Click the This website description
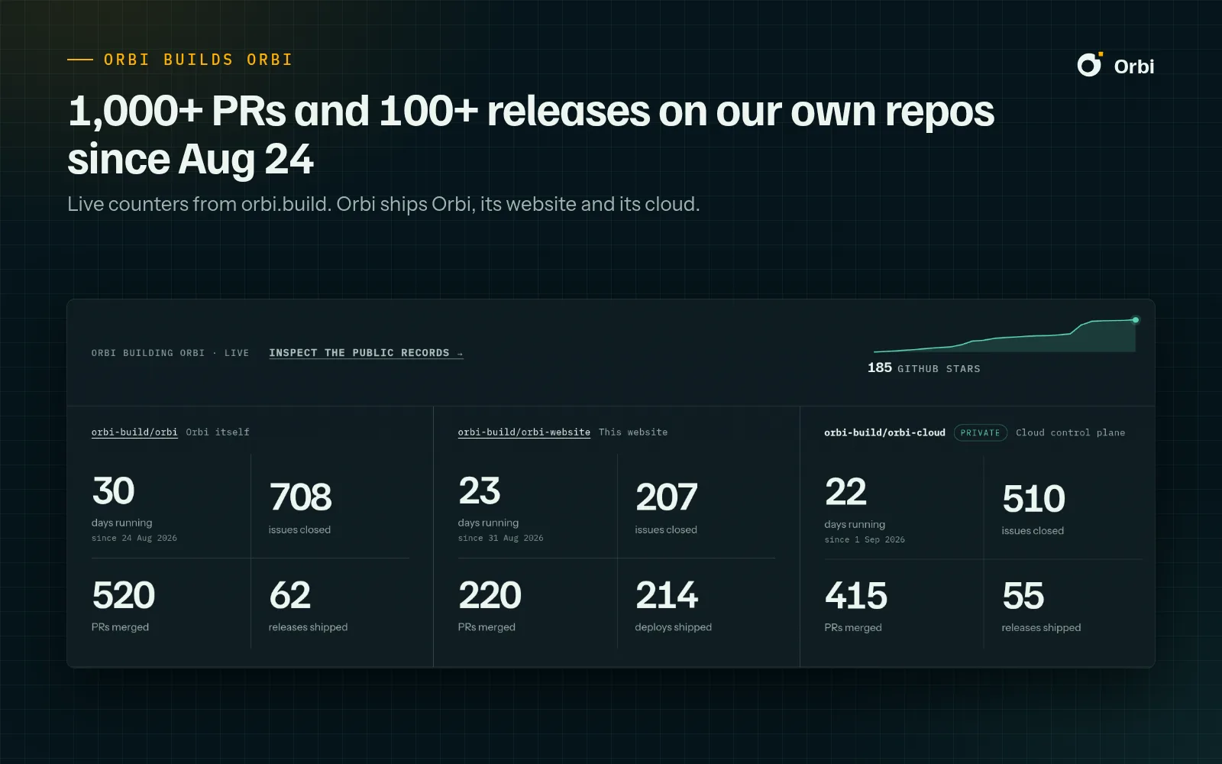Image resolution: width=1222 pixels, height=764 pixels. pos(633,432)
